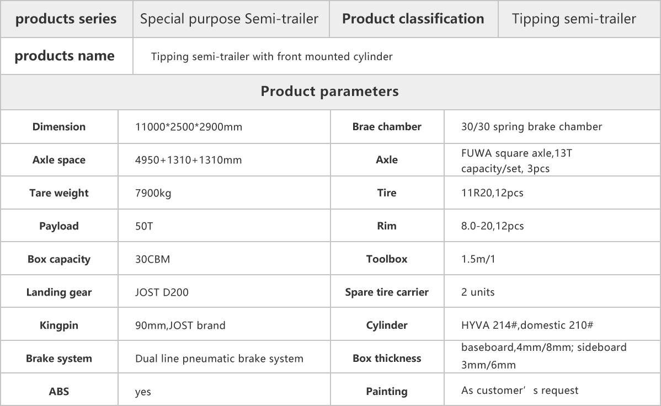Click the Kingpin value '90mm,JOST brand'
Viewport: 661px width, 406px height.
point(180,325)
